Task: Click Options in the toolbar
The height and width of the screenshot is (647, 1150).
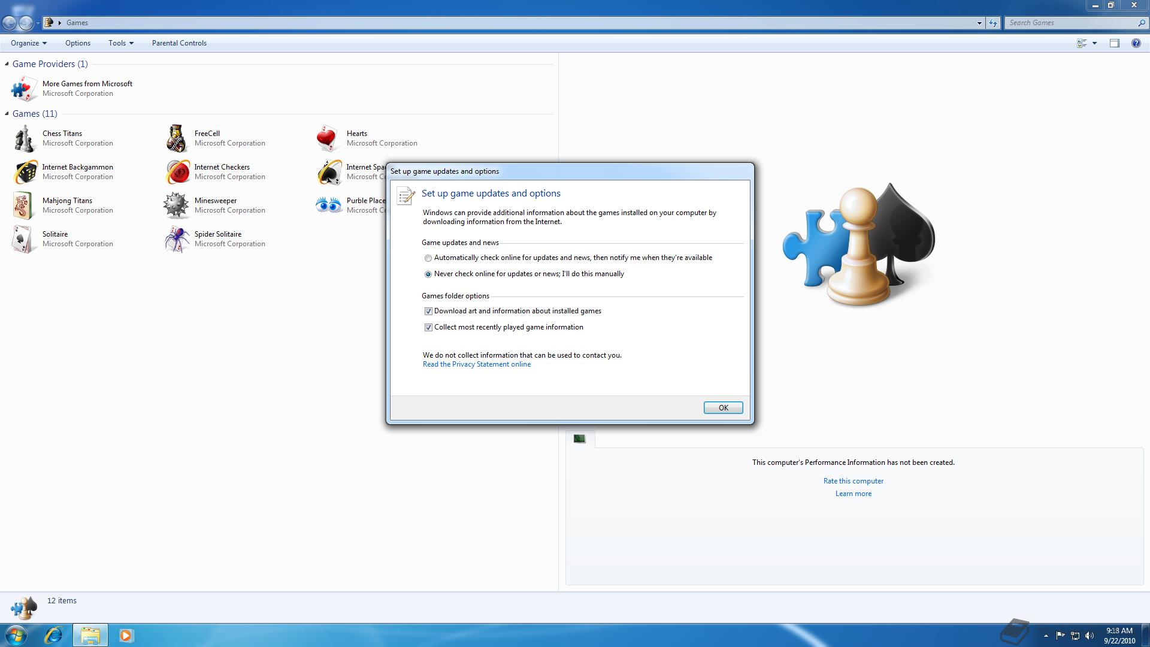Action: click(x=78, y=43)
